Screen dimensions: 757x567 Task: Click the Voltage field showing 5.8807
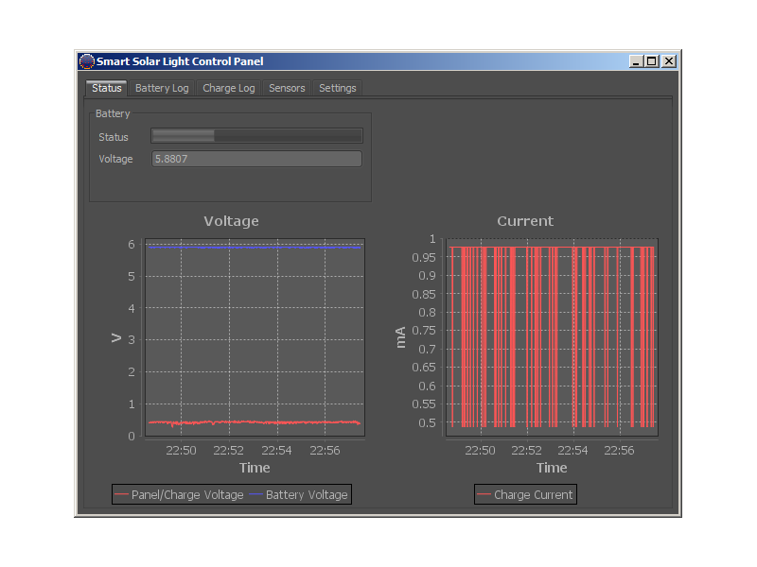pos(256,159)
